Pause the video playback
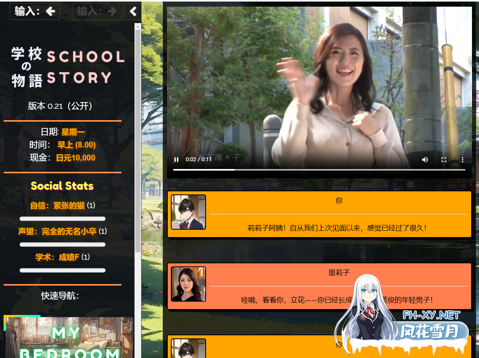 176,160
